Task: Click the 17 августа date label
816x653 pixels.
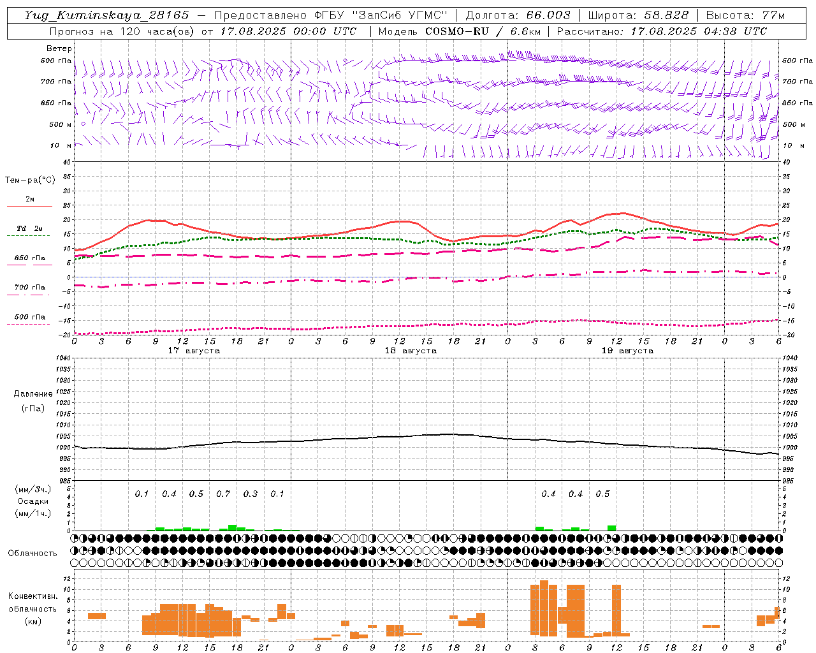Action: [194, 351]
